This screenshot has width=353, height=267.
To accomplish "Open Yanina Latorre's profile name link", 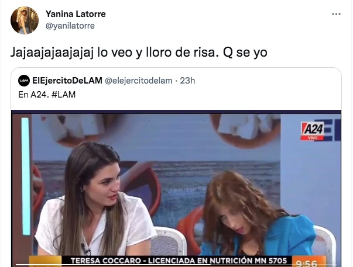I will [x=76, y=14].
